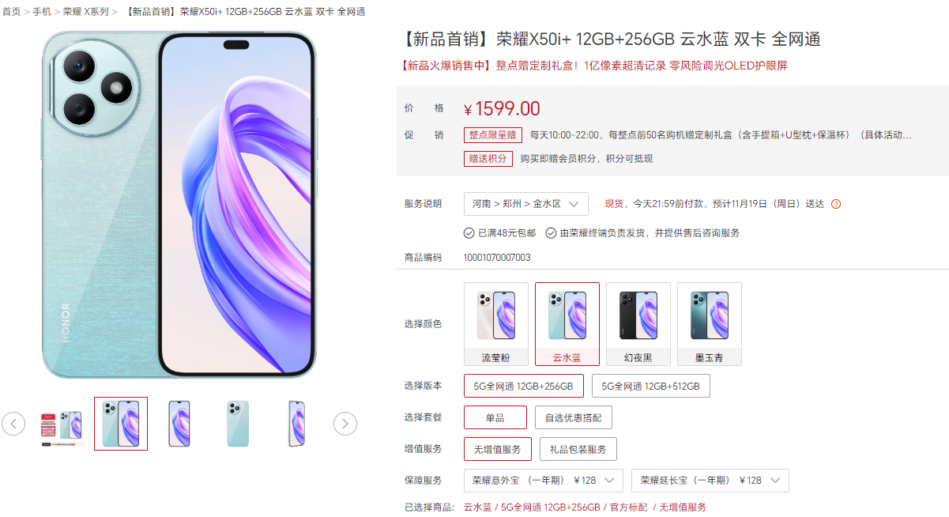Click the previous thumbnails arrow icon

[13, 424]
